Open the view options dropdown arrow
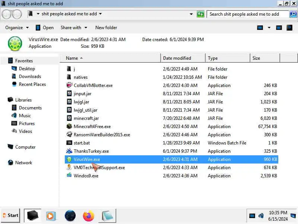 point(269,28)
